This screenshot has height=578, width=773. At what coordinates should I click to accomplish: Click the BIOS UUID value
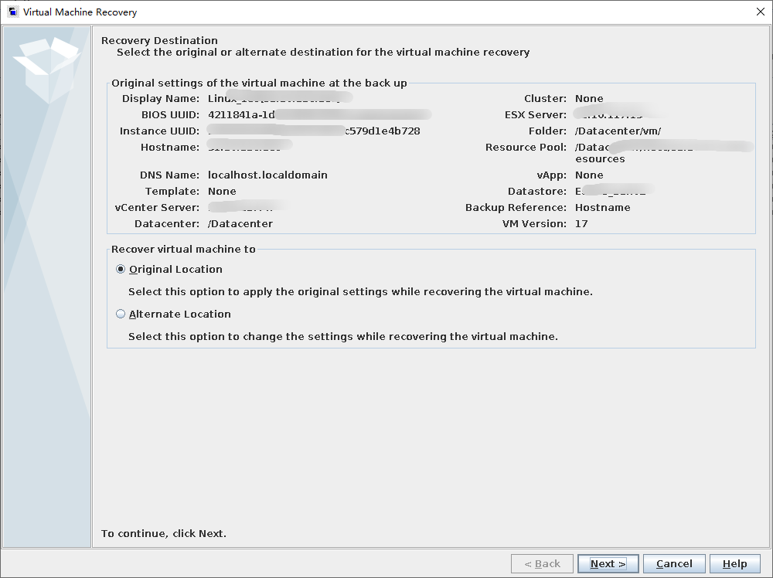tap(318, 115)
